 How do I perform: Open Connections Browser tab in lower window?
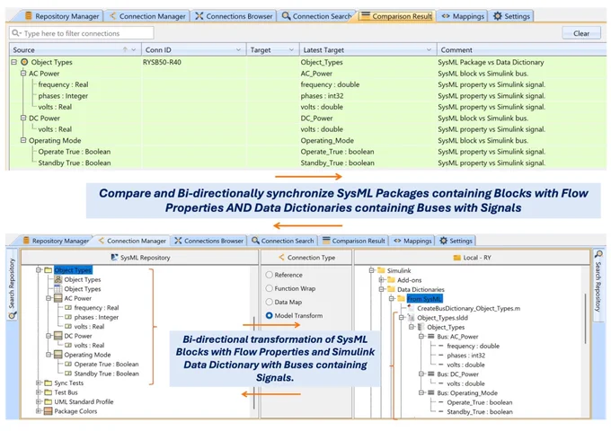point(208,241)
